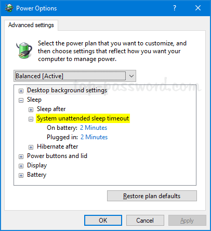Click Restore plan defaults button
This screenshot has height=231, width=211.
click(152, 196)
